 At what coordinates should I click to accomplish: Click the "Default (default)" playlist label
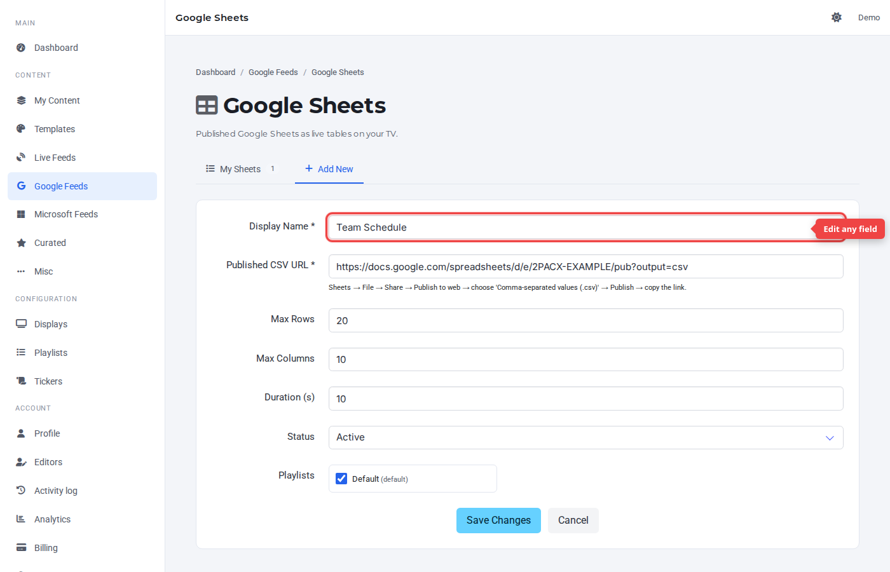(x=380, y=479)
